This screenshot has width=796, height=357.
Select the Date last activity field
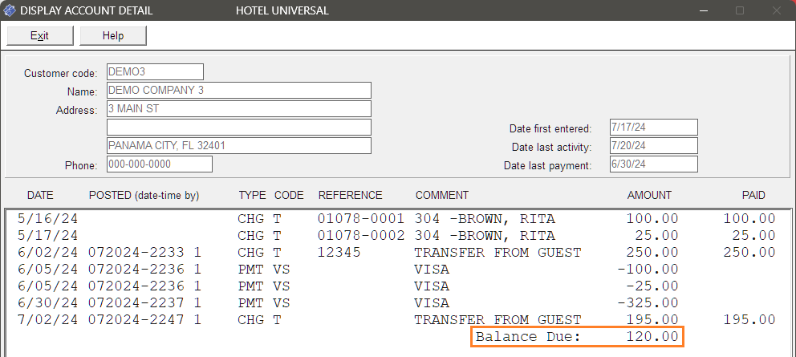click(x=654, y=146)
